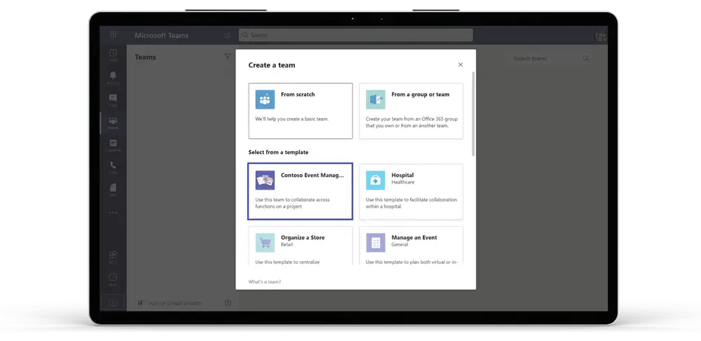The image size is (701, 341).
Task: Click the Microsoft Teams title text
Action: point(162,35)
